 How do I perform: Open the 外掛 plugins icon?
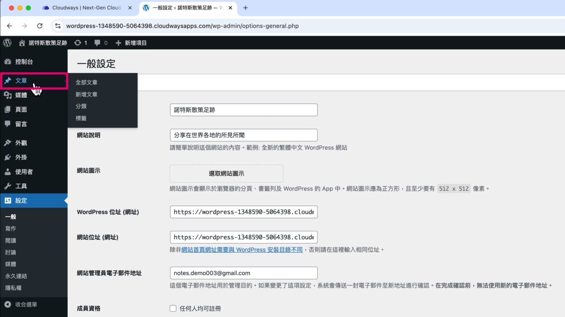[8, 157]
